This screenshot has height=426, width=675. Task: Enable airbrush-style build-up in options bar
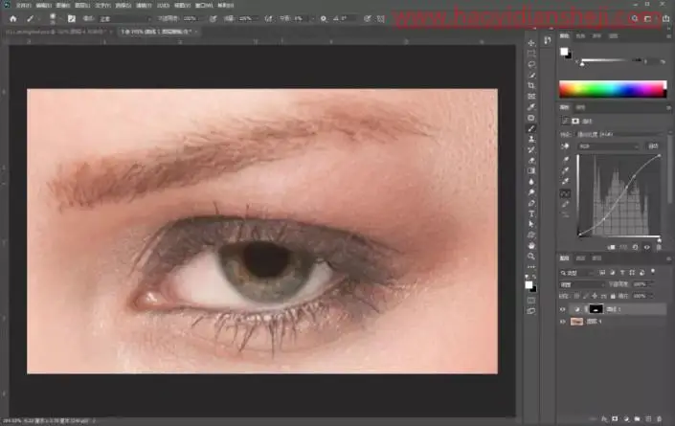(x=269, y=18)
